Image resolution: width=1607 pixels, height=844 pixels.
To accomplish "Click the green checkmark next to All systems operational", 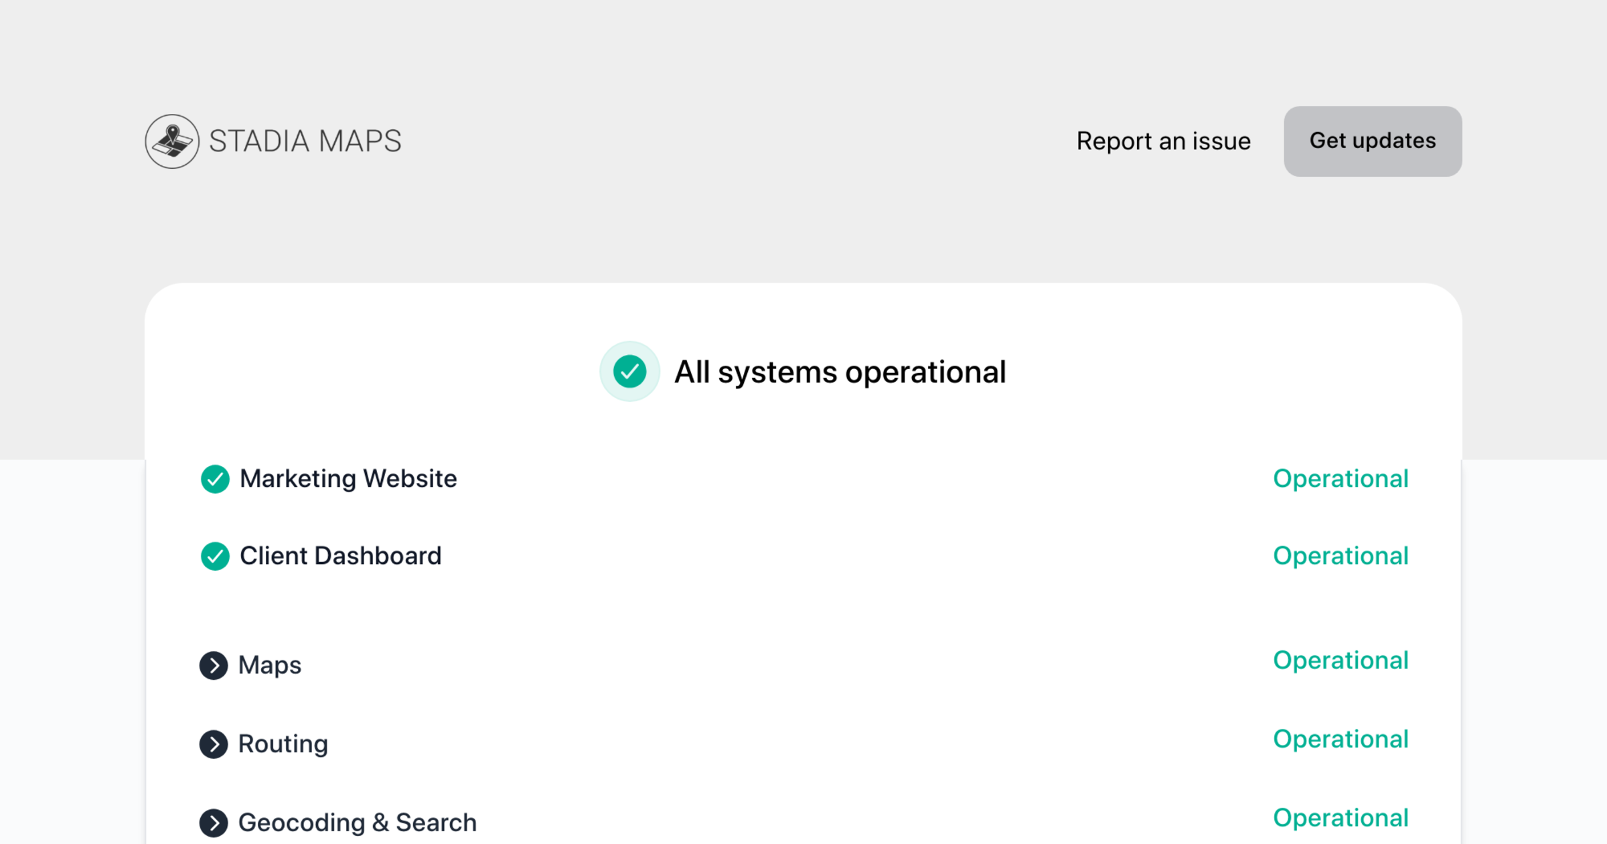I will [x=629, y=371].
